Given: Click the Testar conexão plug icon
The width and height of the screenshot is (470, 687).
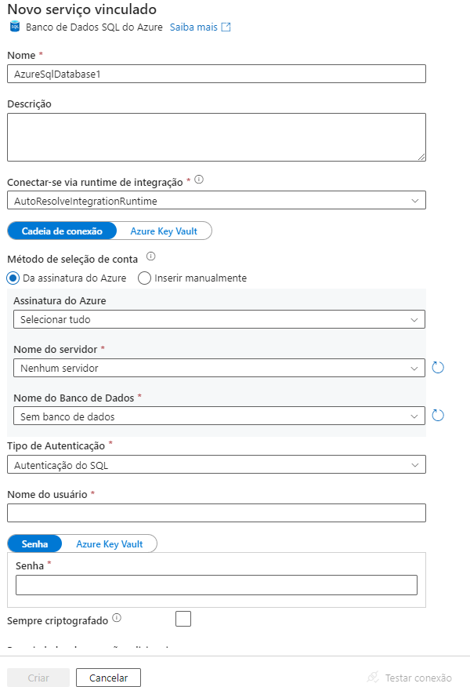Looking at the screenshot, I should click(x=373, y=678).
